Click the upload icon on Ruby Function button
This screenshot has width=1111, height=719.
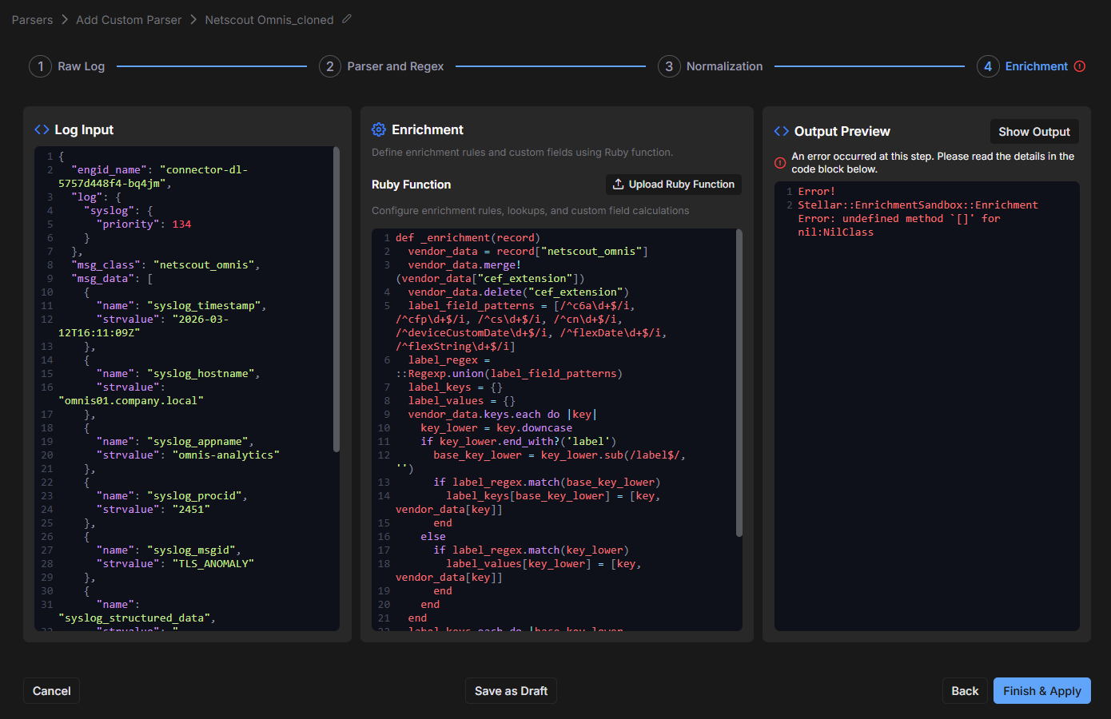(x=618, y=185)
